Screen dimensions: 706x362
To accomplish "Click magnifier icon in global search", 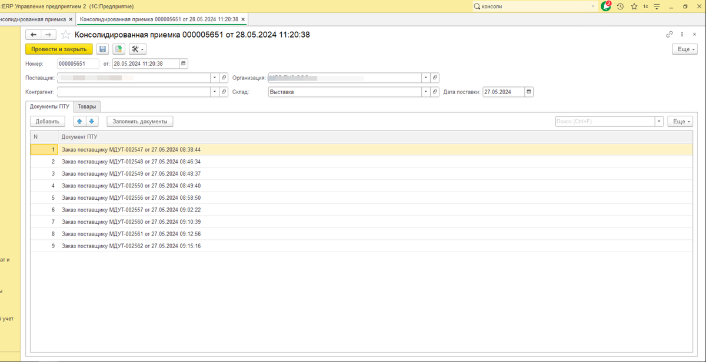I will pos(477,6).
